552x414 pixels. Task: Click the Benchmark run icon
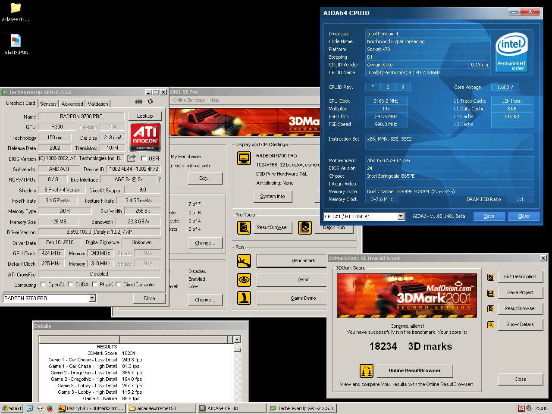244,261
